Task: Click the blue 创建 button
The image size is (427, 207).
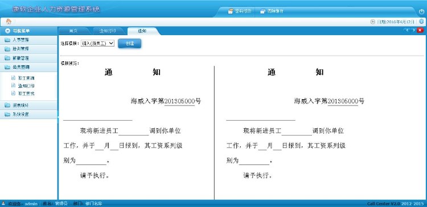Action: tap(130, 44)
